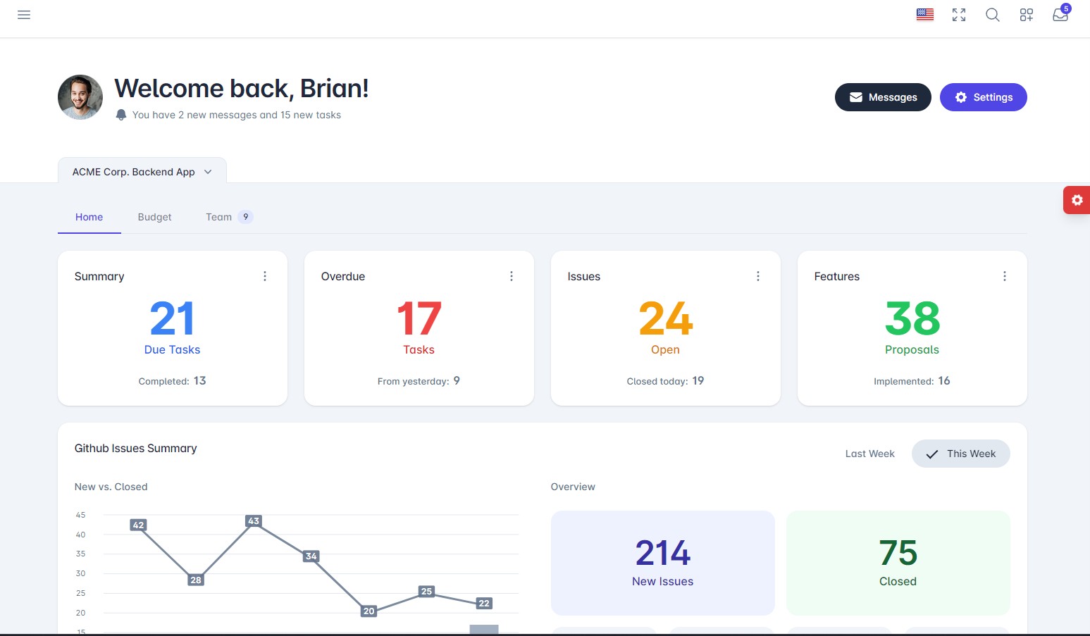
Task: Open the inbox notifications with badge 5
Action: pyautogui.click(x=1060, y=15)
